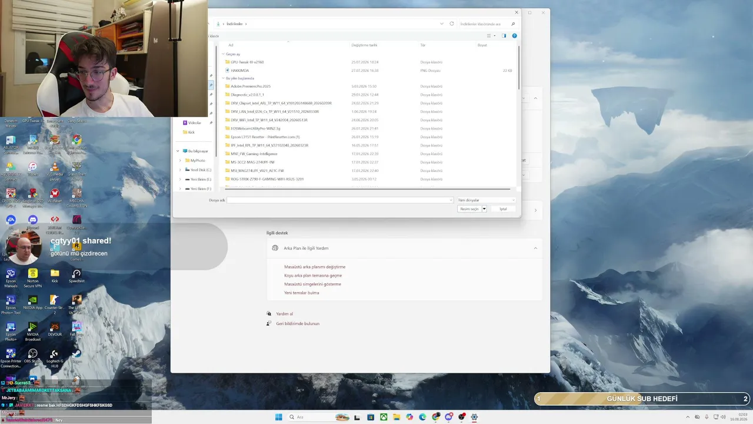Viewport: 753px width, 424px height.
Task: Open the Windows Start menu
Action: point(279,417)
